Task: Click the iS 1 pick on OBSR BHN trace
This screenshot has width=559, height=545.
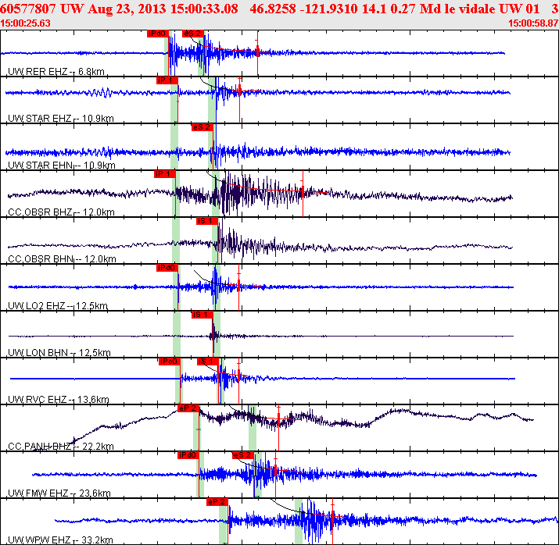Action: pos(206,221)
